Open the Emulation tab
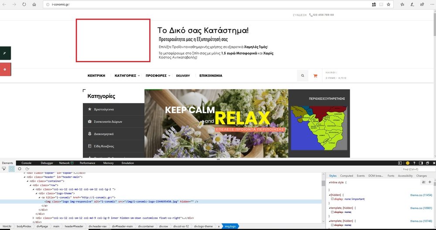Viewport: 436px width, 230px height. (128, 163)
